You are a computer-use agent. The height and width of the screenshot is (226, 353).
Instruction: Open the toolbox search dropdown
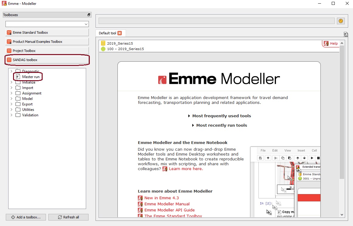point(86,24)
